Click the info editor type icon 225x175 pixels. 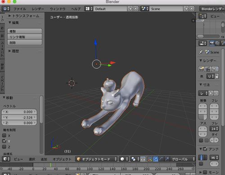(6, 9)
